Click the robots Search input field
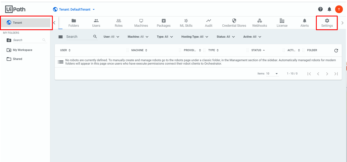The height and width of the screenshot is (162, 347). (79, 36)
